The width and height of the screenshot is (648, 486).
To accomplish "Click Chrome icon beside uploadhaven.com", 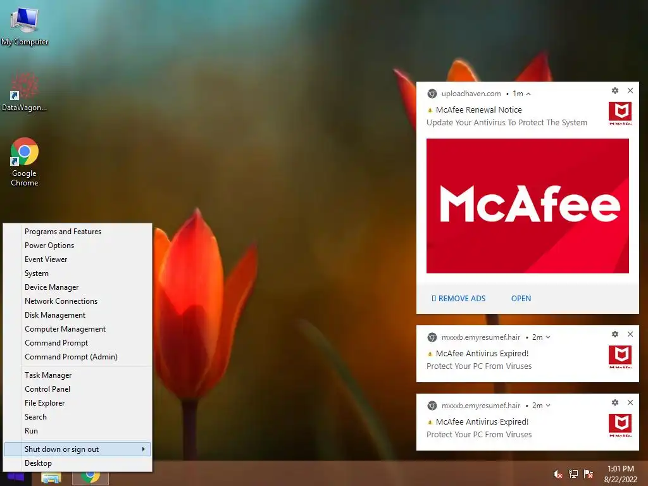I will tap(432, 94).
